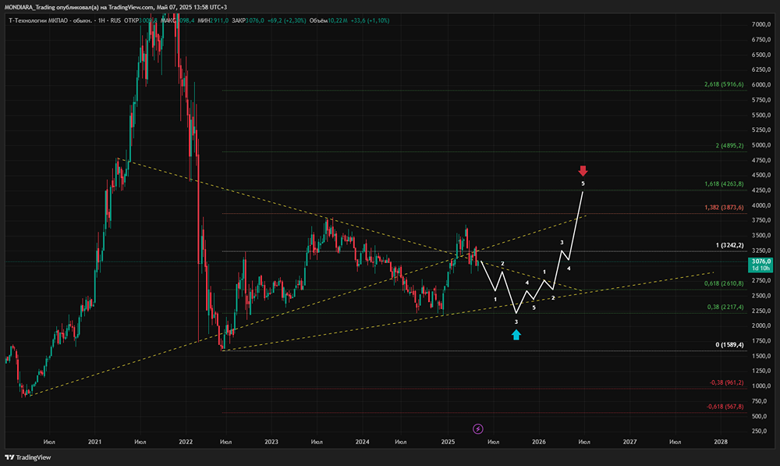Click 2000,0 on the price axis
Screen dimensions: 780x466
coord(761,325)
